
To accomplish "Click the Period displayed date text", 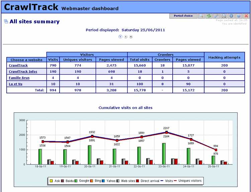I will (125, 30).
